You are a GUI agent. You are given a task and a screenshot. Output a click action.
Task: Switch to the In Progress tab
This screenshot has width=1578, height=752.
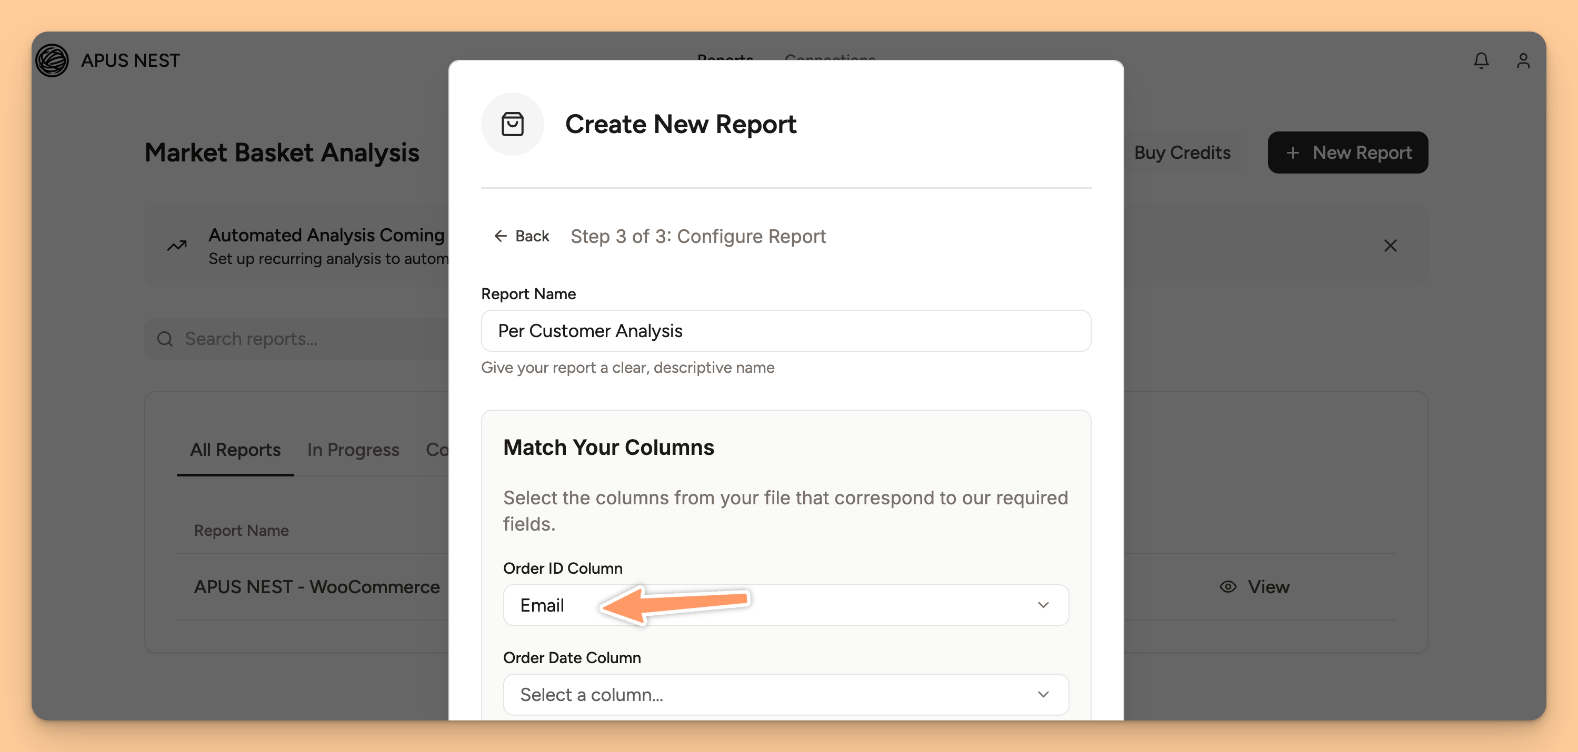click(x=353, y=450)
